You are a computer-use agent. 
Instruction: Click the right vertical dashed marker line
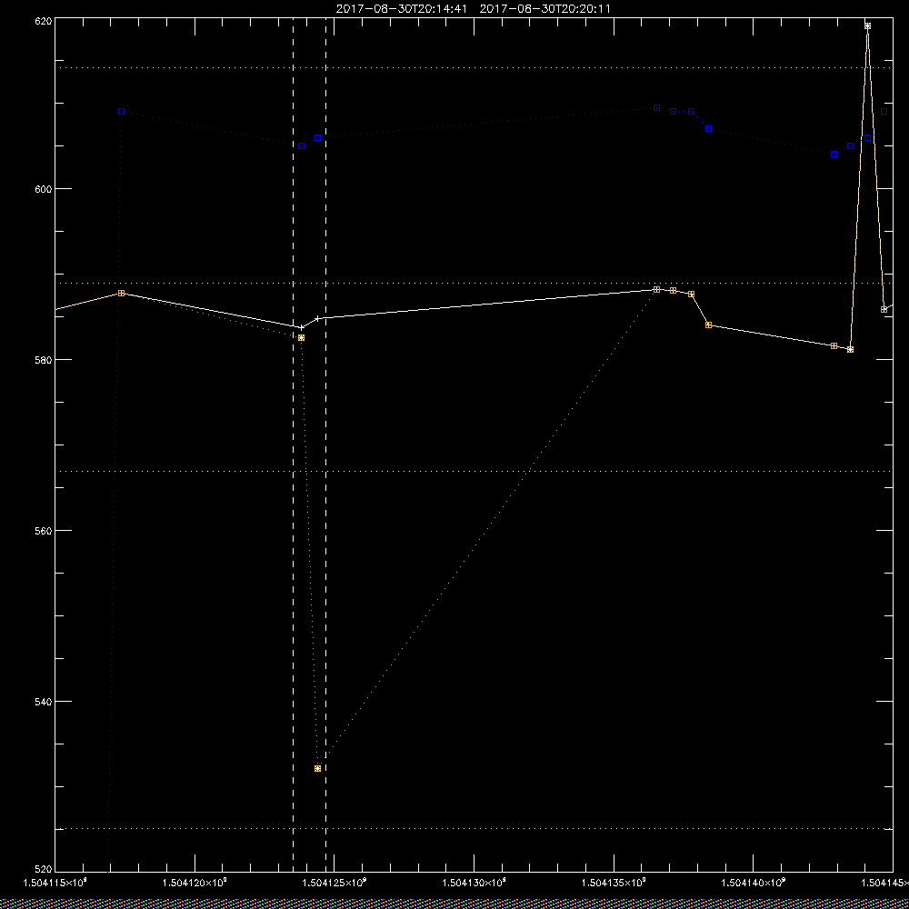325,445
